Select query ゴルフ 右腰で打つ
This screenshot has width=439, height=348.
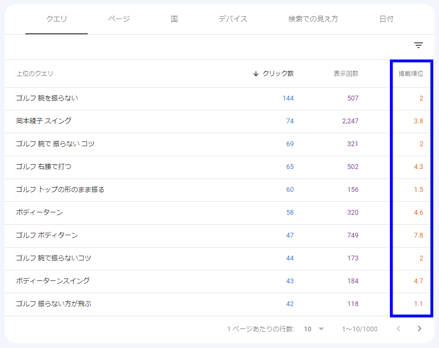coord(44,167)
